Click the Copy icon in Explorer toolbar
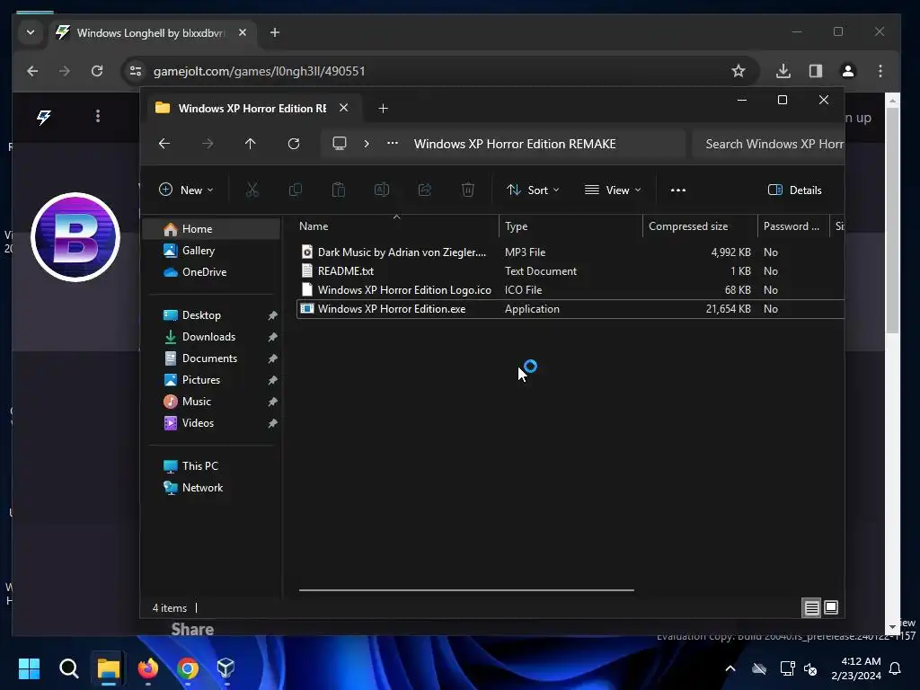The width and height of the screenshot is (920, 690). click(x=295, y=190)
